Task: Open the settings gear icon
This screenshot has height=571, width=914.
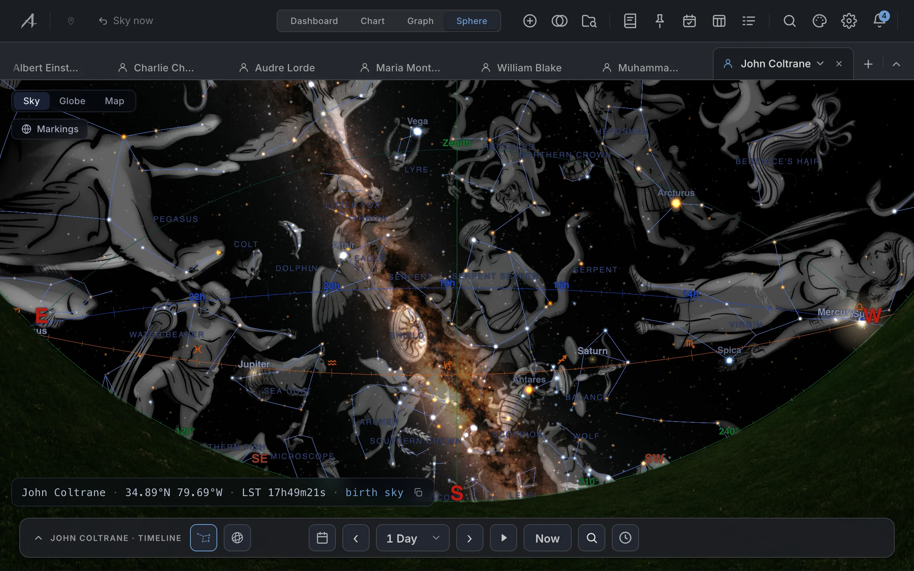Action: coord(849,21)
